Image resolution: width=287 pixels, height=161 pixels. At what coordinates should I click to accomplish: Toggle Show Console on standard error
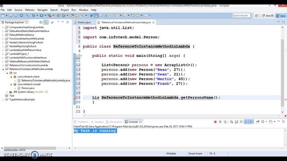[x=252, y=122]
